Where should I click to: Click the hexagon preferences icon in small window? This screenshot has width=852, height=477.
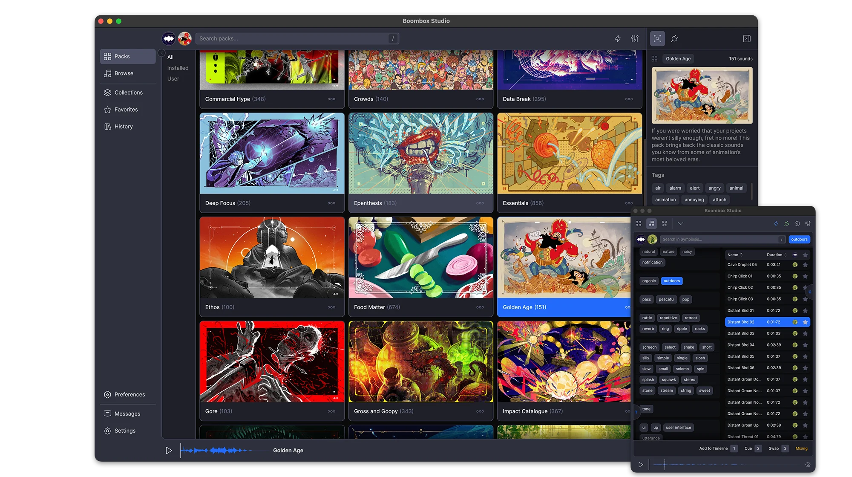tap(797, 223)
